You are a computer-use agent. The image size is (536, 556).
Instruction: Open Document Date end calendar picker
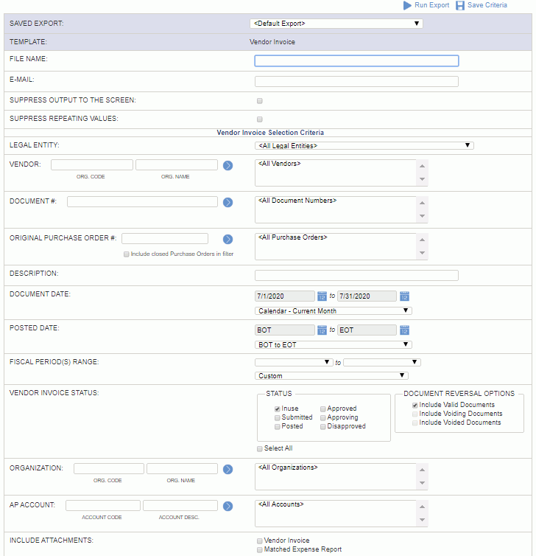click(404, 296)
